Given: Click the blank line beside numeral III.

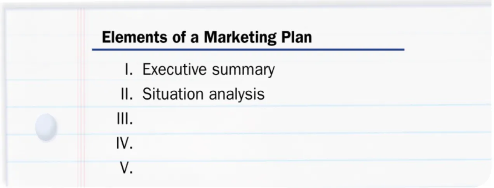Looking at the screenshot, I should click(x=272, y=119).
